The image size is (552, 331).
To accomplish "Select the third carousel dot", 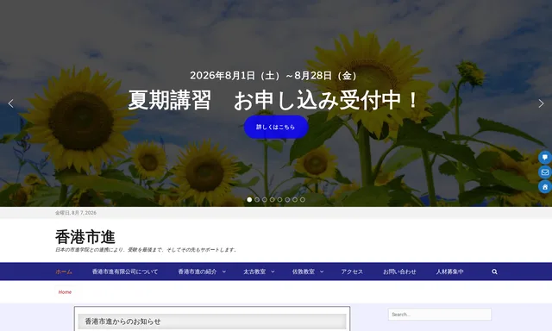I will [265, 199].
